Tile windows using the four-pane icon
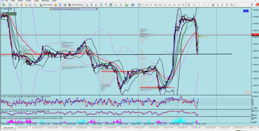 click(111, 5)
